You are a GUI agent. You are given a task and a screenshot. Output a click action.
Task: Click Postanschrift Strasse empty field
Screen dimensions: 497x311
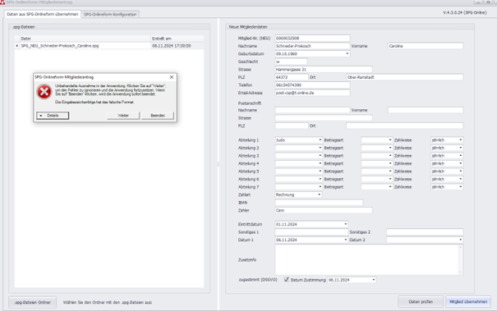[x=324, y=118]
